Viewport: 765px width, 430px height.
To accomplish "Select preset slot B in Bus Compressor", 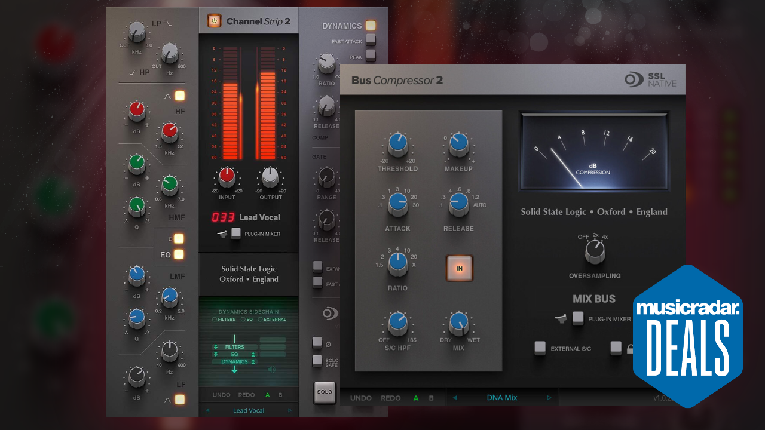I will [432, 398].
